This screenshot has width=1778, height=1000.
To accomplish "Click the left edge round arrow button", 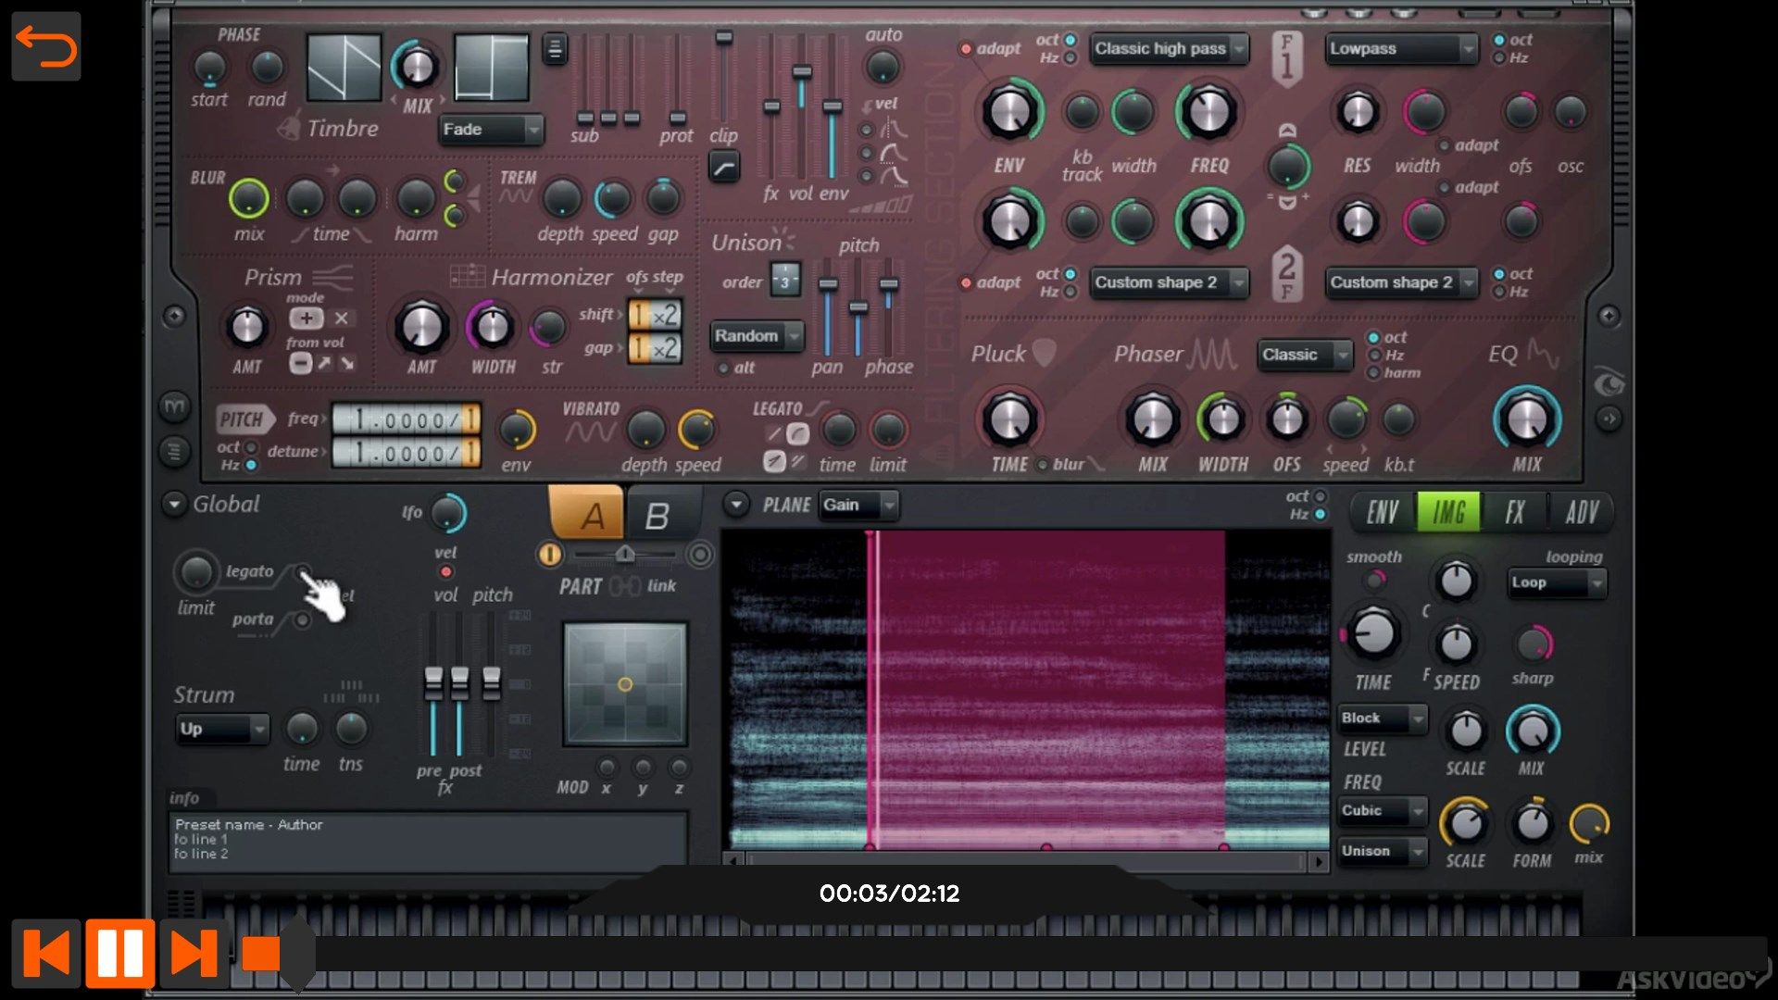I will [174, 317].
